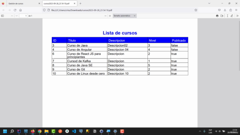Viewport: 240px width, 135px height.
Task: Click the Cursod de Kafka cell
Action: (x=87, y=61)
